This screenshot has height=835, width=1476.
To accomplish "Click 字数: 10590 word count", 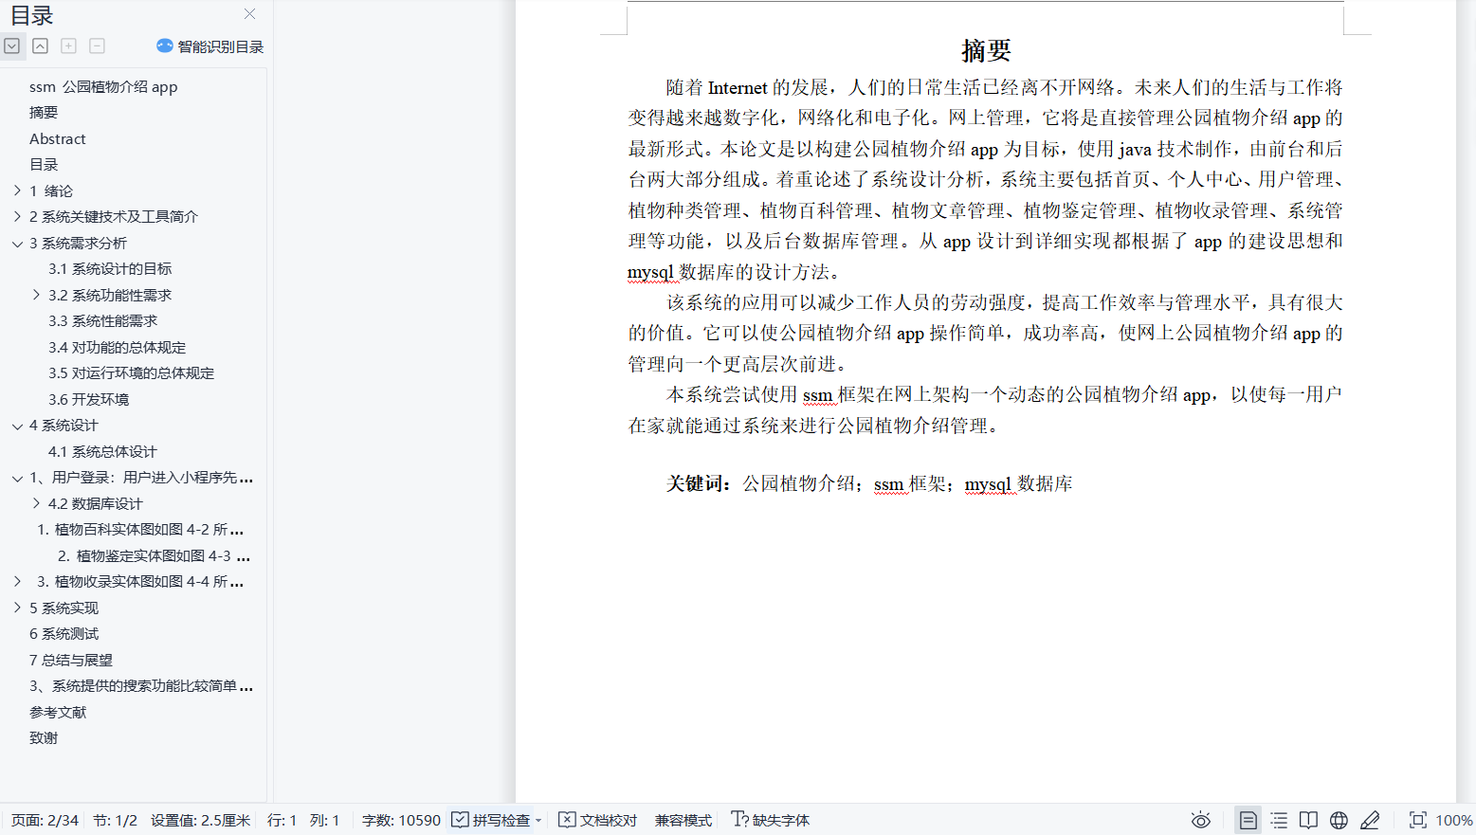I will (401, 820).
